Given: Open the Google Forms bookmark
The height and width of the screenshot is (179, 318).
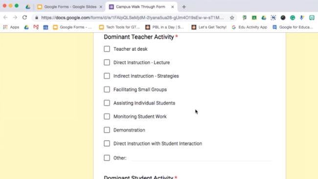Looking at the screenshot, I should click(x=72, y=27).
